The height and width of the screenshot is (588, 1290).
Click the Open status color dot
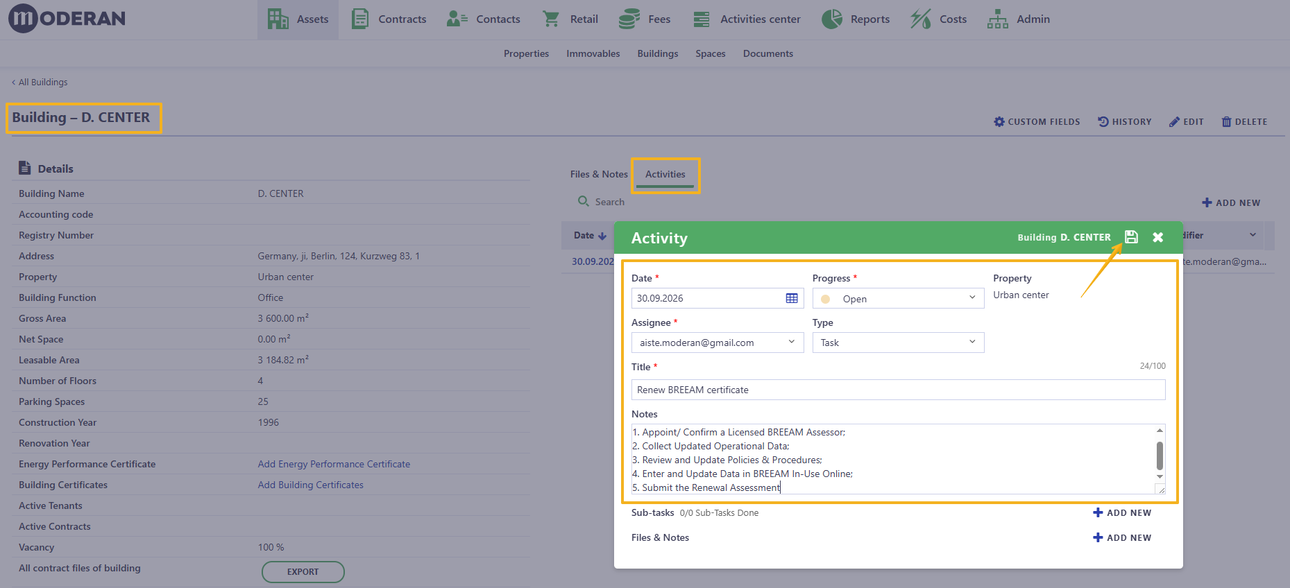click(x=825, y=299)
